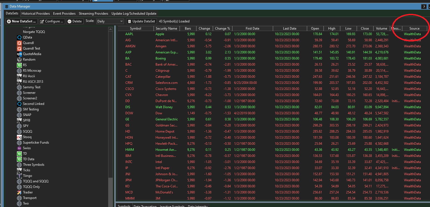The height and width of the screenshot is (207, 430).
Task: Click the Tradier provider icon
Action: pyautogui.click(x=19, y=192)
